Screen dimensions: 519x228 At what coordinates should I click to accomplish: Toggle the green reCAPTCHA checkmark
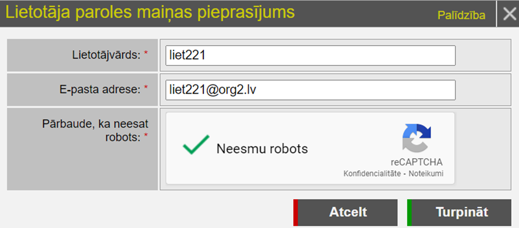pyautogui.click(x=196, y=145)
